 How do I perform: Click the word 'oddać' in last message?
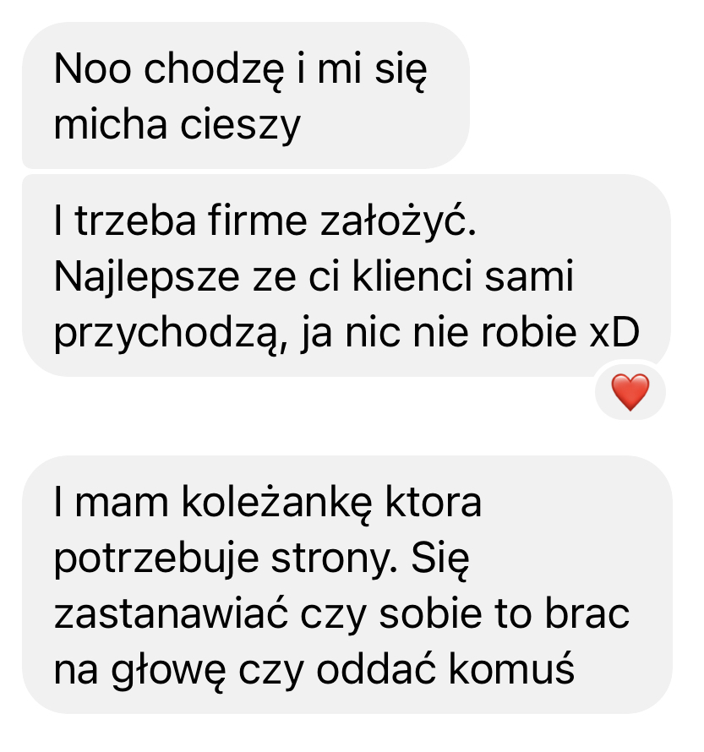coord(376,669)
